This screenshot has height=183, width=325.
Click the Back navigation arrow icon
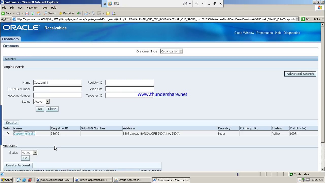[x=3, y=13]
